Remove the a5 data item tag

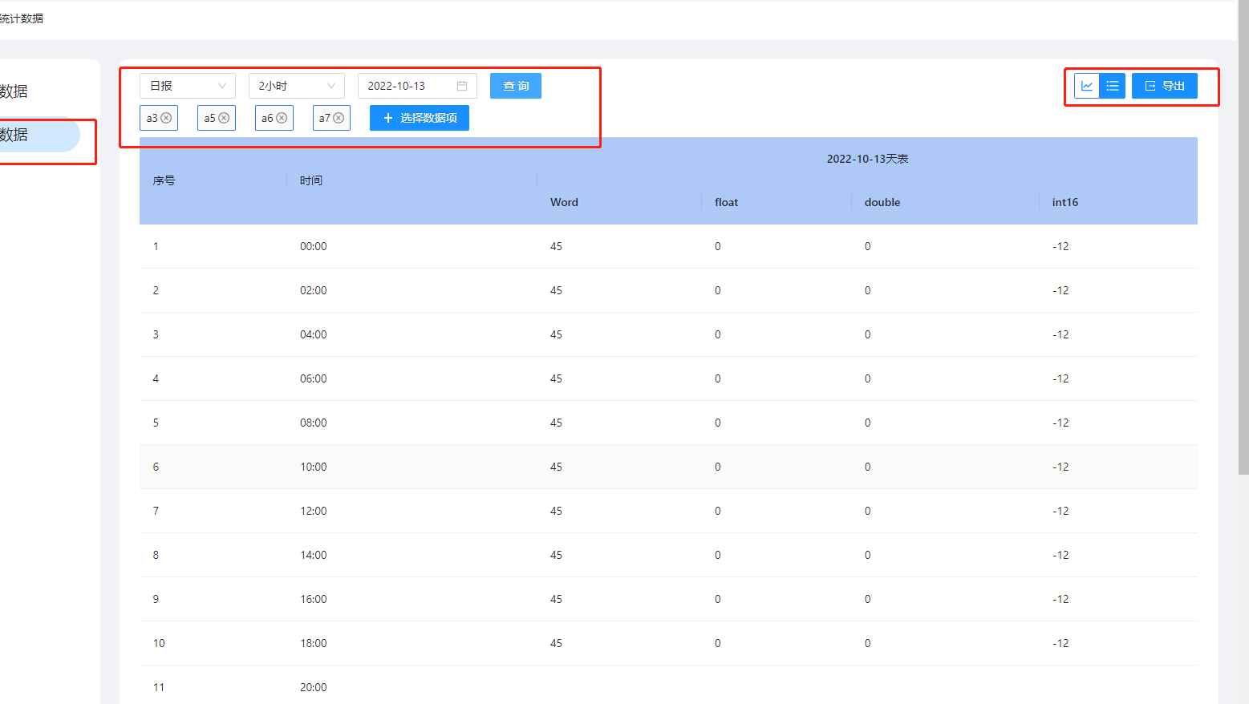point(224,118)
